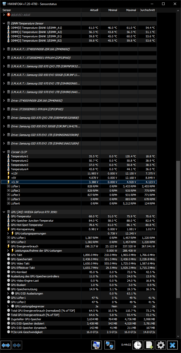The width and height of the screenshot is (181, 353).
Task: Click thermometer icon of DIMM[0] Temperature
Action: click(x=9, y=28)
